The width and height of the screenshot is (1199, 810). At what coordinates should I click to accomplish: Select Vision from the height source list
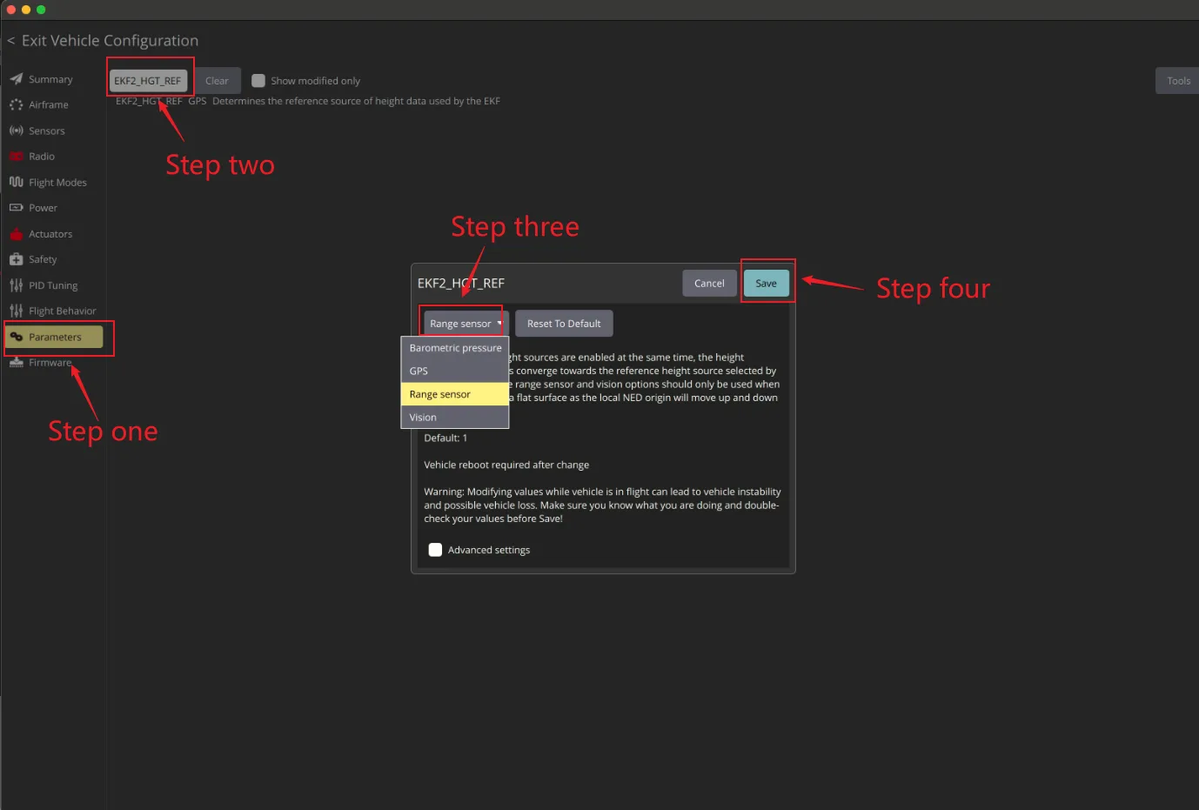point(455,418)
